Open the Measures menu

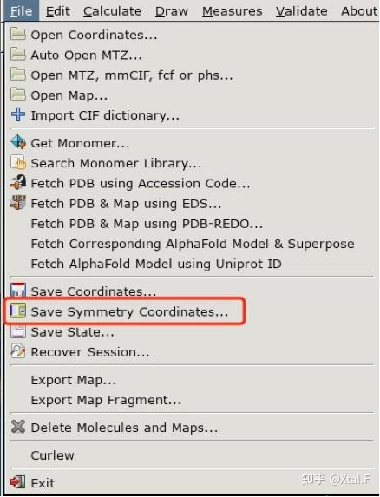232,11
